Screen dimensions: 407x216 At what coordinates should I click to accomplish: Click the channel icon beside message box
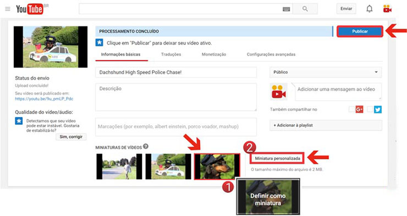point(279,92)
